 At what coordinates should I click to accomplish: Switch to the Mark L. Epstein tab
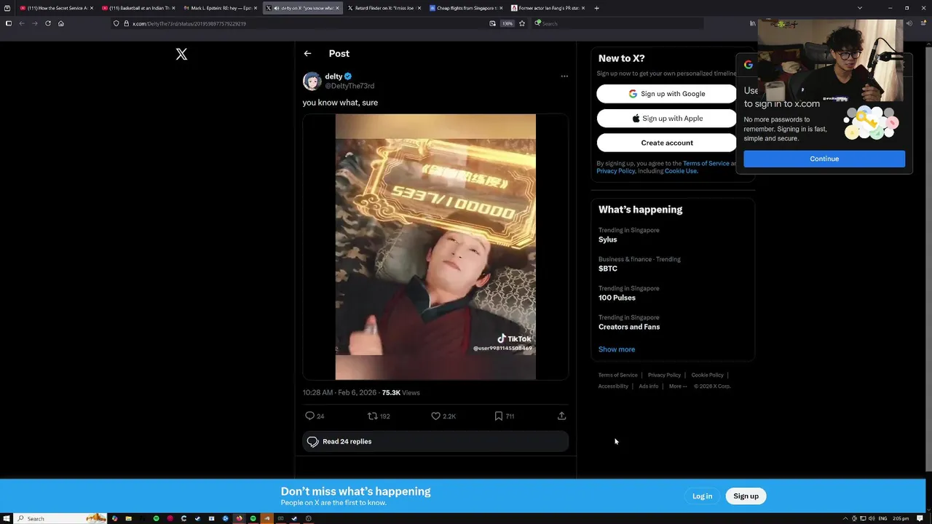pos(221,8)
